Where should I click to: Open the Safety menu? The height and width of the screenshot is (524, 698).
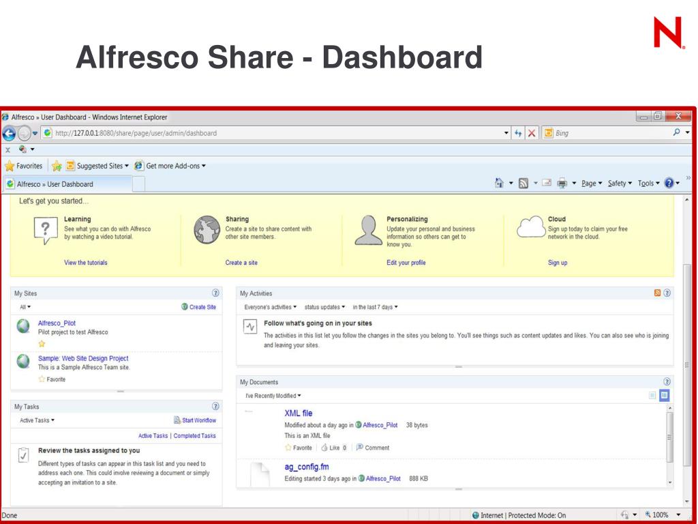pos(620,183)
